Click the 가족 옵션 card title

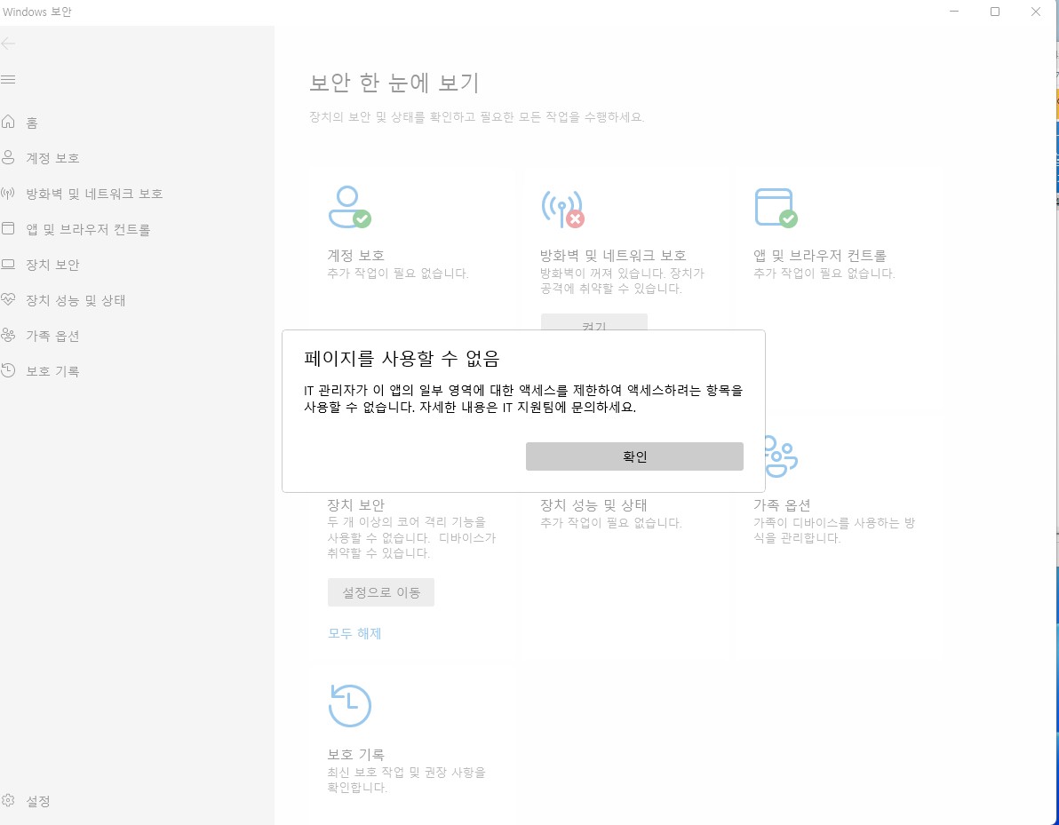(x=782, y=504)
